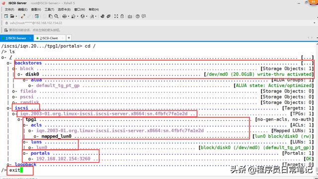Open the Encoding globe dropdown arrow

coord(86,16)
